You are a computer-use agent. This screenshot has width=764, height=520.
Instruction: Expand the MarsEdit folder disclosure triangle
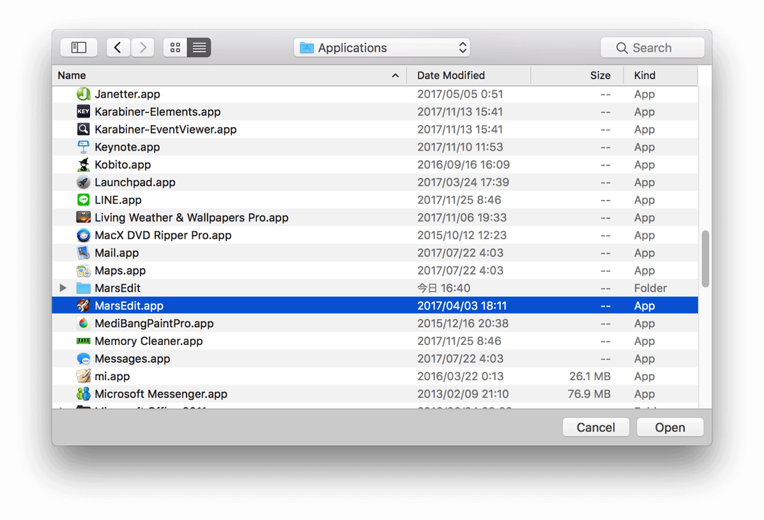click(x=63, y=288)
